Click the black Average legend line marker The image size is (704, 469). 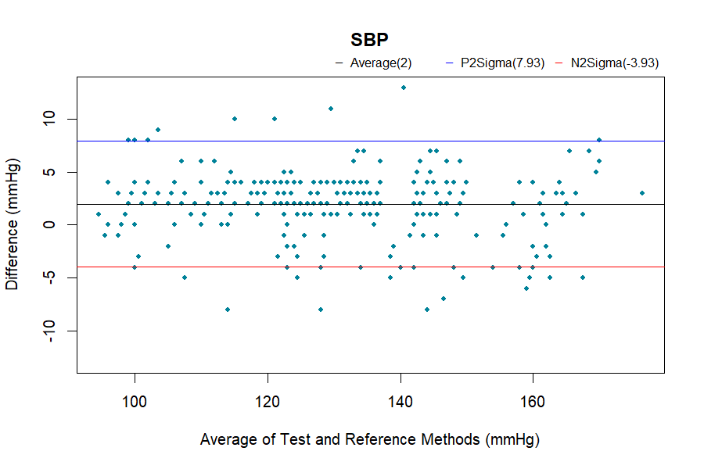coord(339,63)
